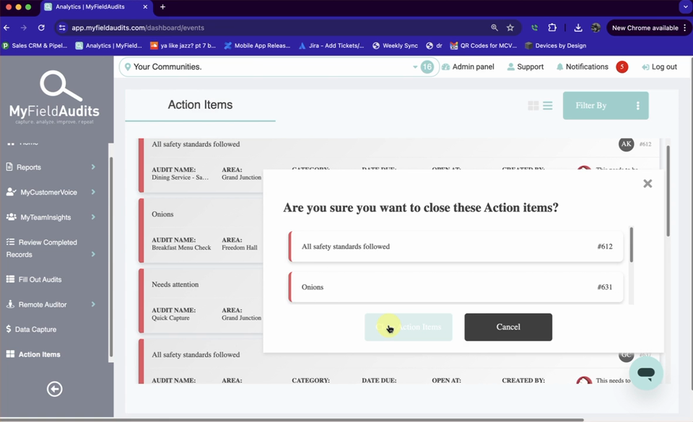693x422 pixels.
Task: Confirm with the Close Action Items button
Action: [x=409, y=327]
